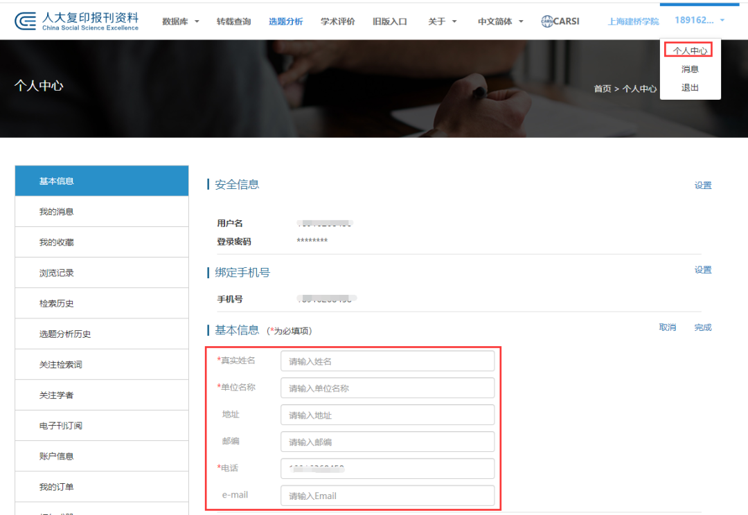Open the 上海建桥学院 link

(632, 21)
